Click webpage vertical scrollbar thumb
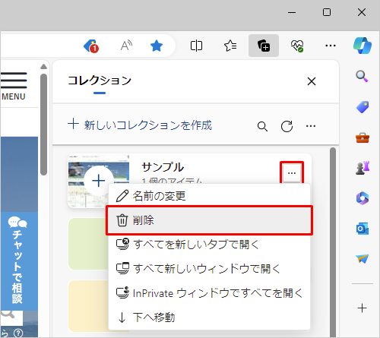Screen dimensions: 380x338 43,124
